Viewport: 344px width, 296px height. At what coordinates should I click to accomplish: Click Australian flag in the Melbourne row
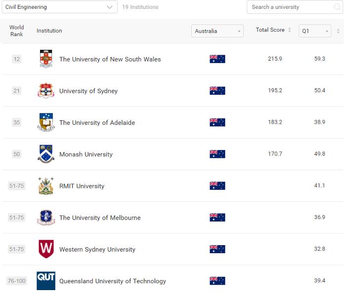click(217, 218)
